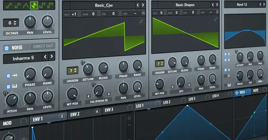Open the pencil editor for Basic_Cjw wavetable
Image resolution: width=268 pixels, height=140 pixels.
click(141, 21)
